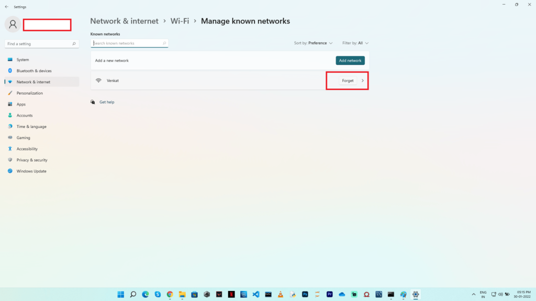The height and width of the screenshot is (301, 536).
Task: Open the Filter by All dropdown
Action: 355,43
